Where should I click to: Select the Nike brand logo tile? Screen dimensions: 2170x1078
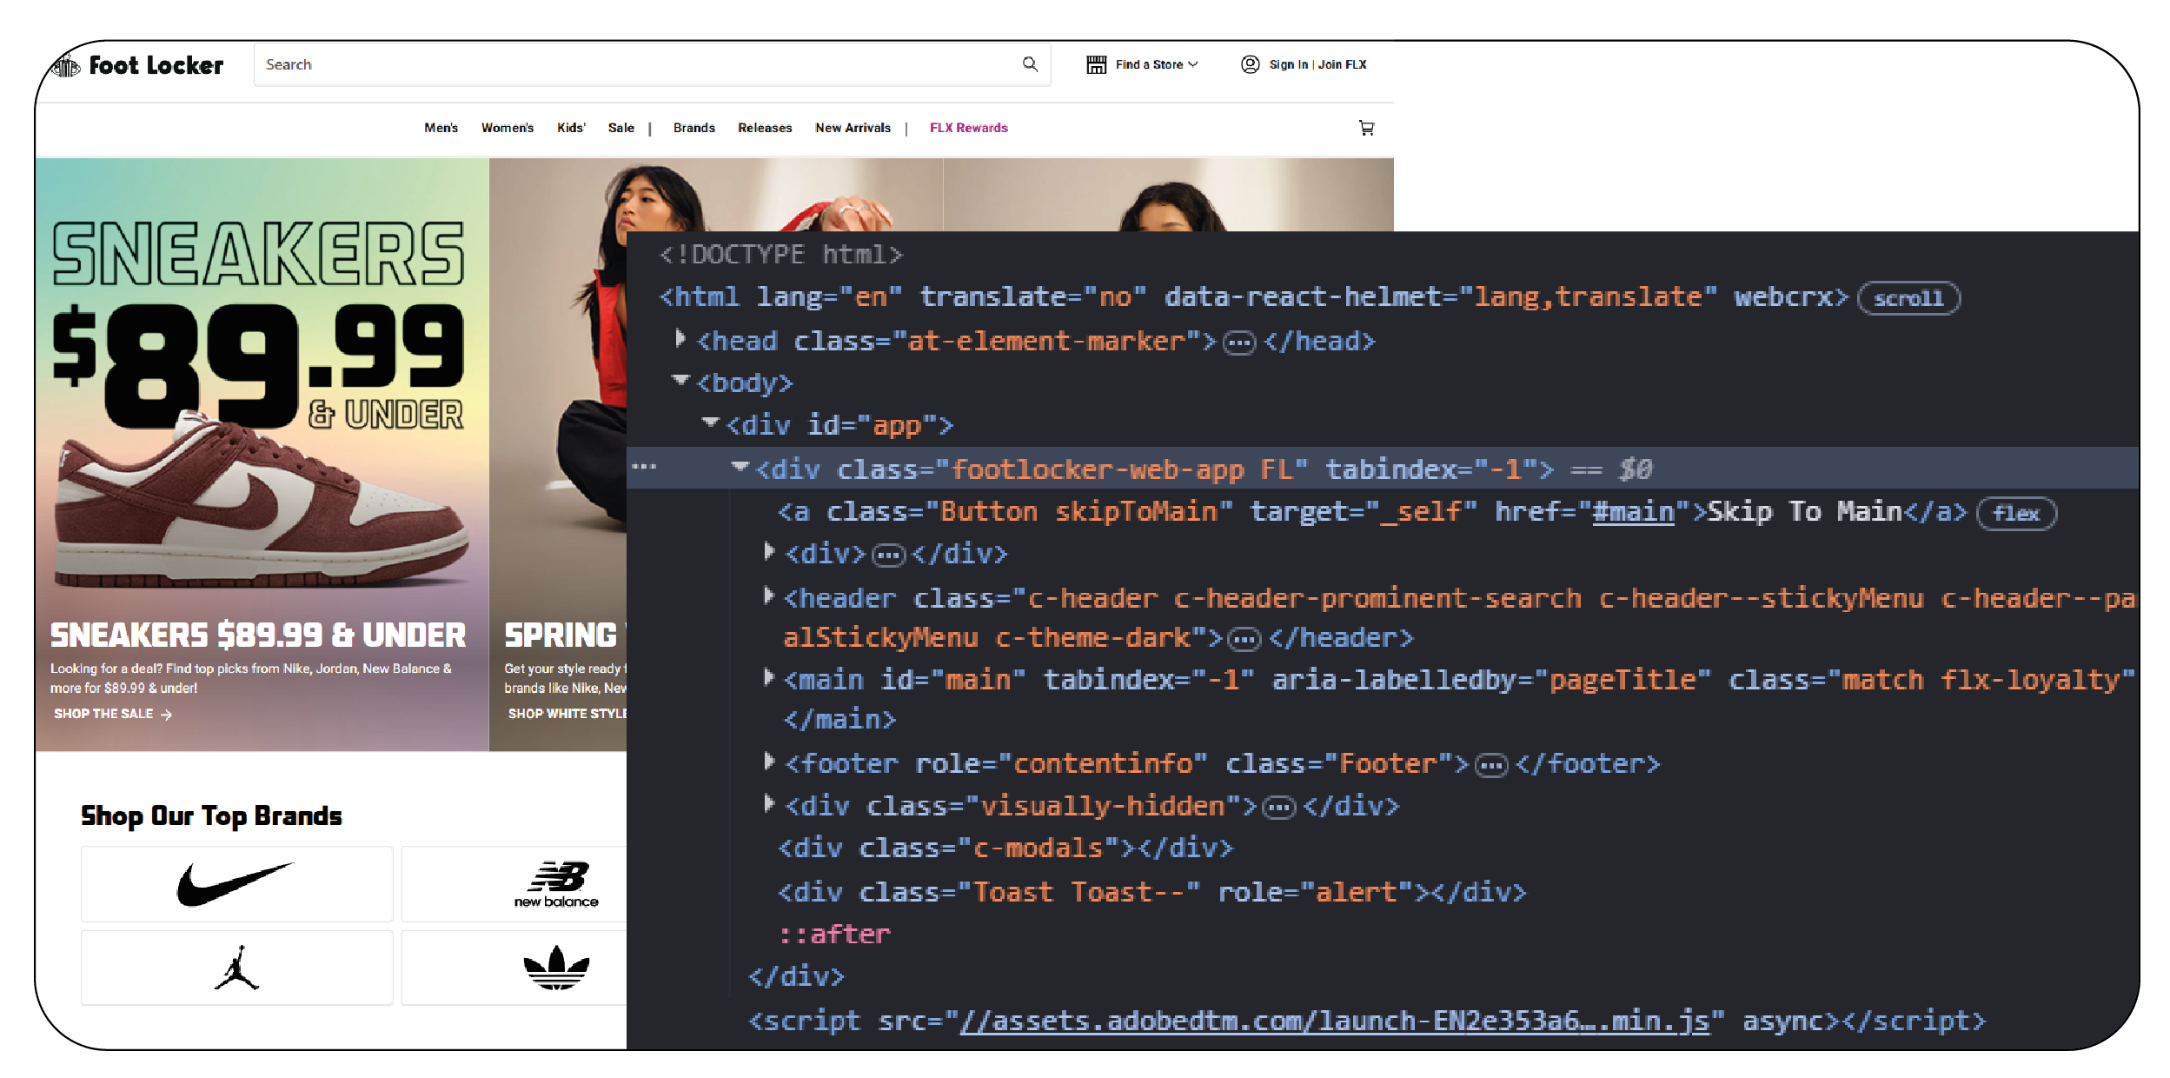(236, 884)
